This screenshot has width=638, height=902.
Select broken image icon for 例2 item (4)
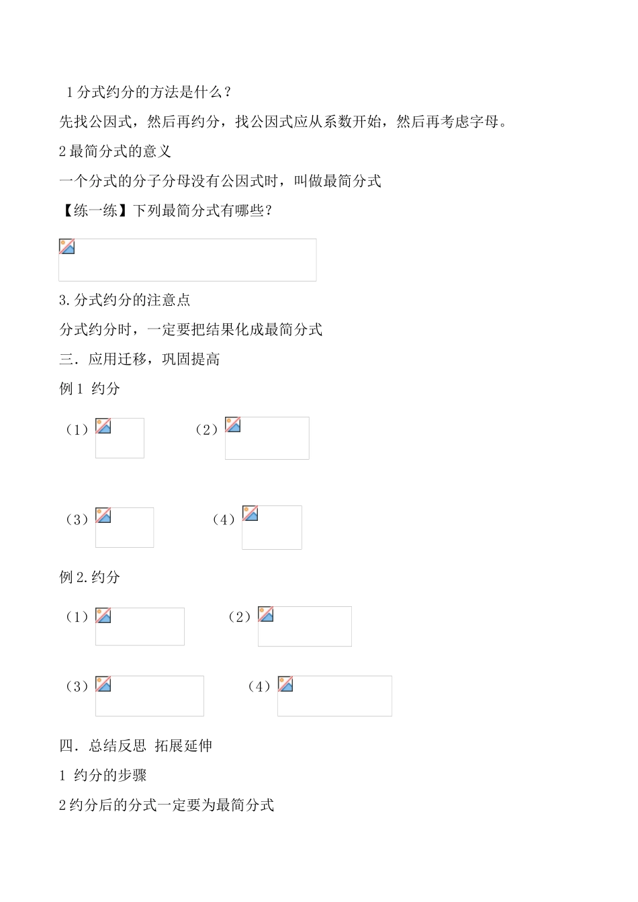coord(285,684)
